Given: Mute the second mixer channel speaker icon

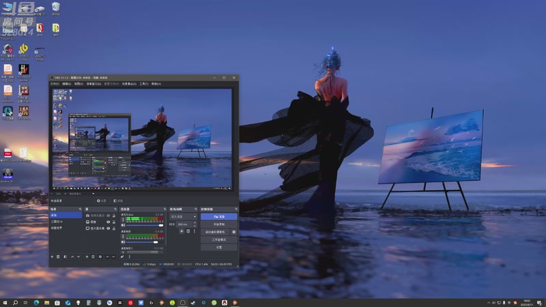Looking at the screenshot, I should point(123,242).
